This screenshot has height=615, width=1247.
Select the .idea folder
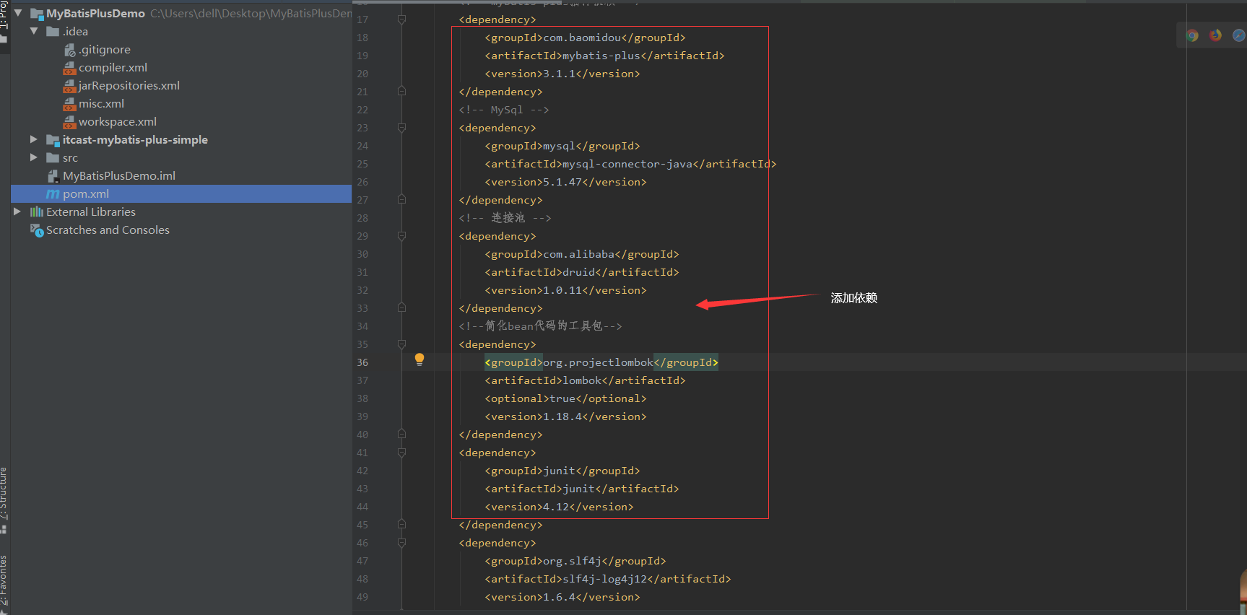pyautogui.click(x=75, y=31)
